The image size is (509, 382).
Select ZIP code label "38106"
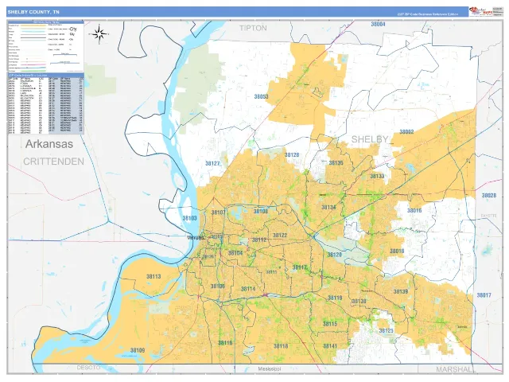217,286
